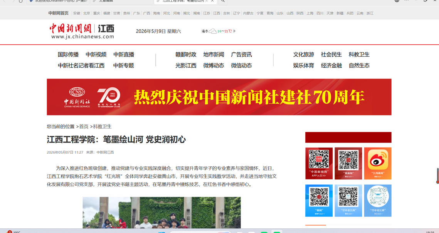The height and width of the screenshot is (233, 439).
Task: Open the 江西新闻 Weibo icon tile
Action: click(378, 163)
